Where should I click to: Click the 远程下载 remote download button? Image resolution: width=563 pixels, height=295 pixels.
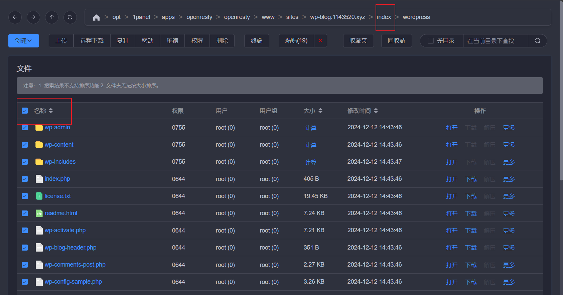tap(92, 41)
